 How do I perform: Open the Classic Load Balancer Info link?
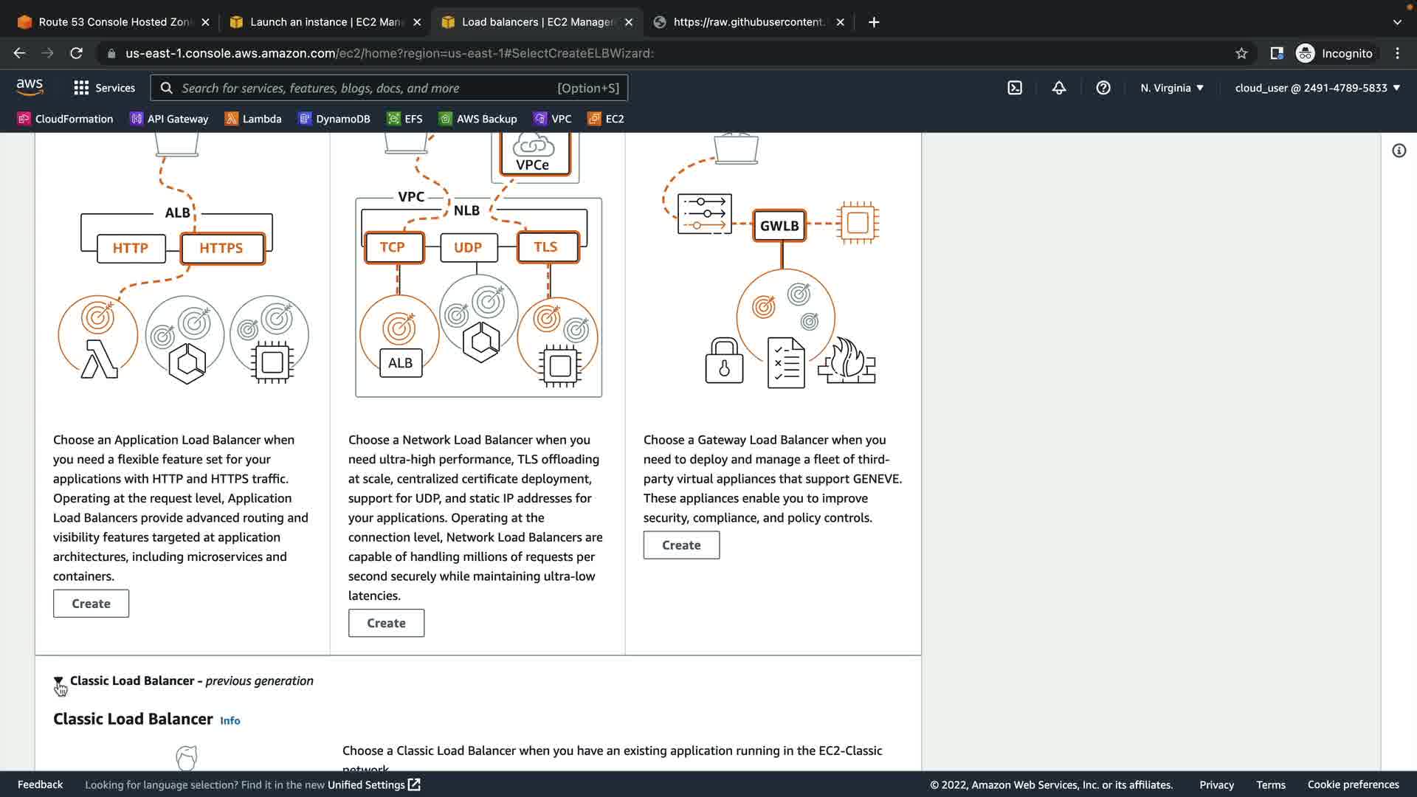(230, 720)
